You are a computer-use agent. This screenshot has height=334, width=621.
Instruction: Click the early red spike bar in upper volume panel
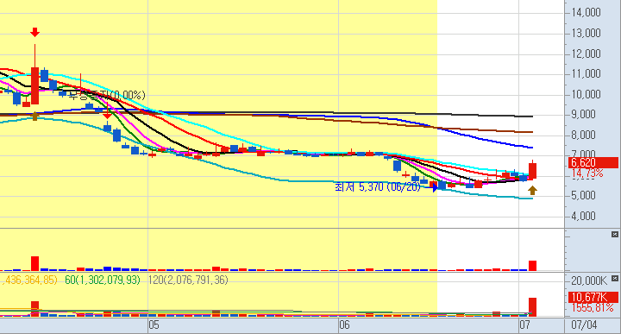pos(34,263)
